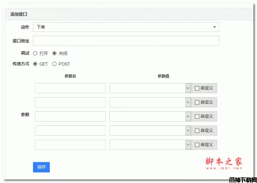The width and height of the screenshot is (257, 183).
Task: Select the 打开 debug radio button
Action: [x=35, y=53]
